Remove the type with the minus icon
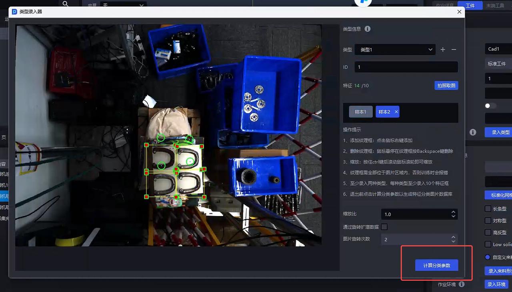Viewport: 512px width, 292px height. (x=454, y=50)
